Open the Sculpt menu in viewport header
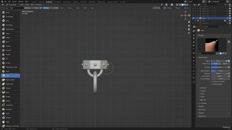The image size is (232, 130). (27, 5)
